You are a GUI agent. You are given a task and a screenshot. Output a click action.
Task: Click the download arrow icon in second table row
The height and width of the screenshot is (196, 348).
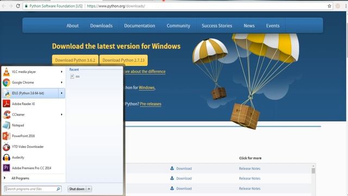[172, 178]
